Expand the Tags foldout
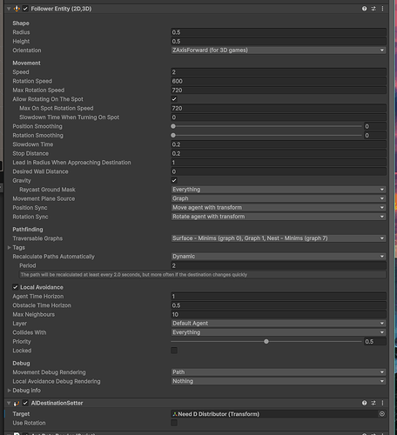This screenshot has width=397, height=435. pos(9,247)
